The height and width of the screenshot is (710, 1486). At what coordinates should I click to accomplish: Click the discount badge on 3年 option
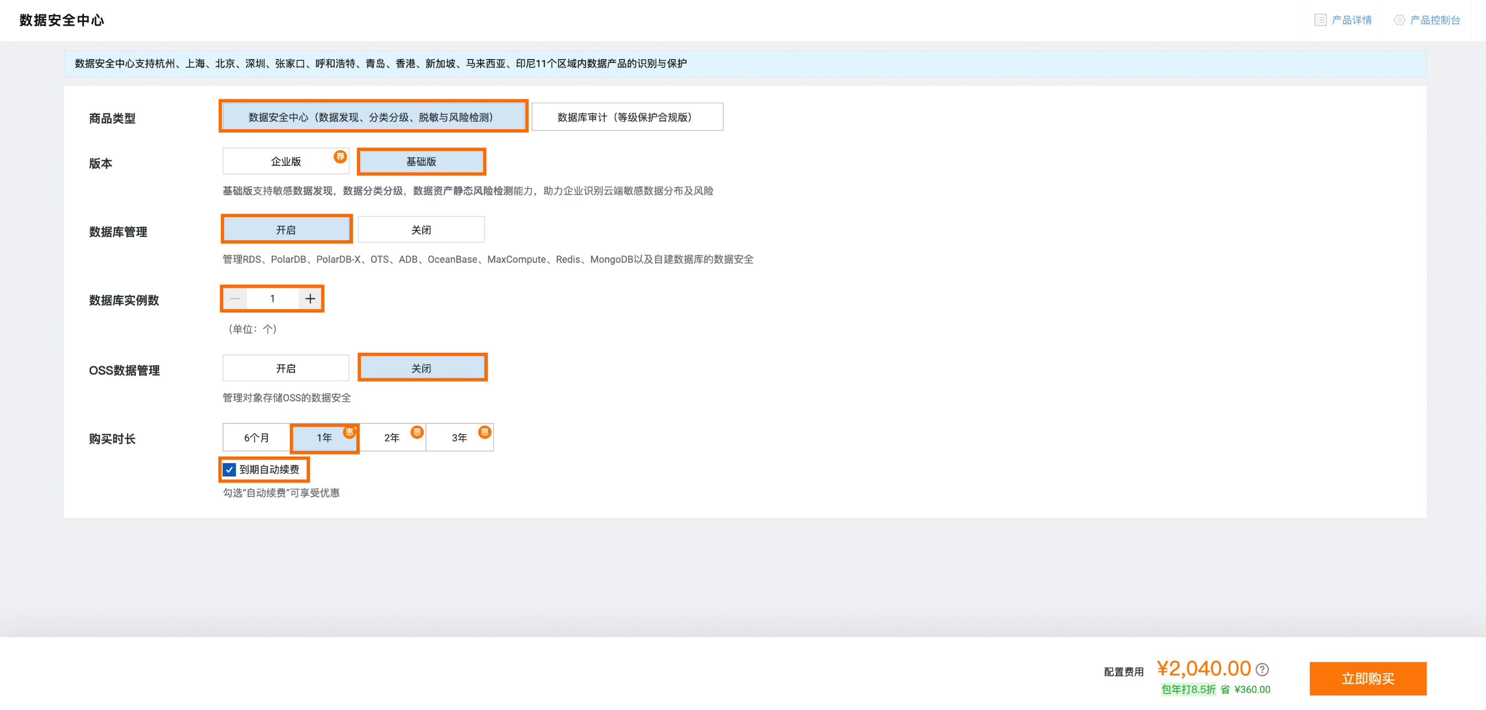[484, 432]
